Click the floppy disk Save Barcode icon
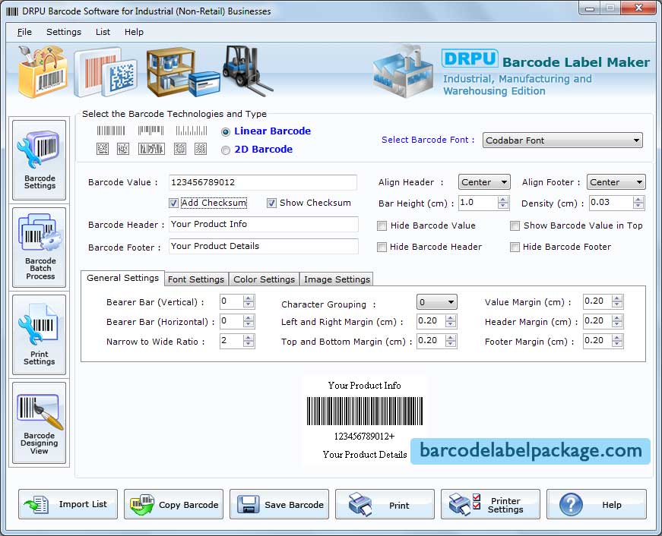Screen dimensions: 662x536 coord(249,504)
